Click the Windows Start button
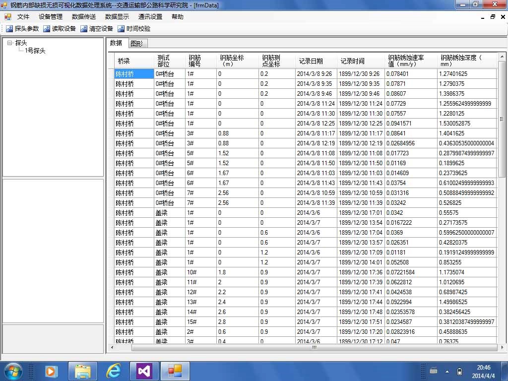 13,371
